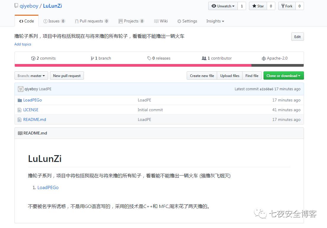The image size is (327, 228).
Task: Click Find file
Action: (252, 76)
